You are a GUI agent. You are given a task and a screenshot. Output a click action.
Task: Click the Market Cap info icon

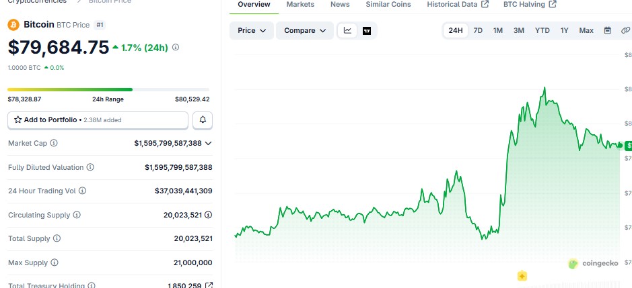click(54, 143)
